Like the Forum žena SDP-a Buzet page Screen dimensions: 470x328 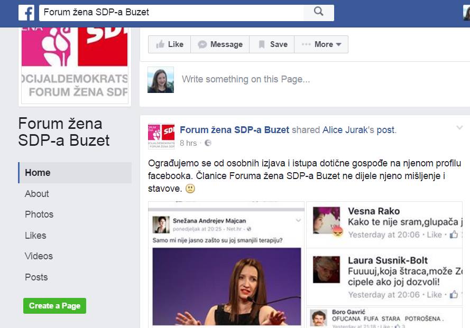pos(169,44)
